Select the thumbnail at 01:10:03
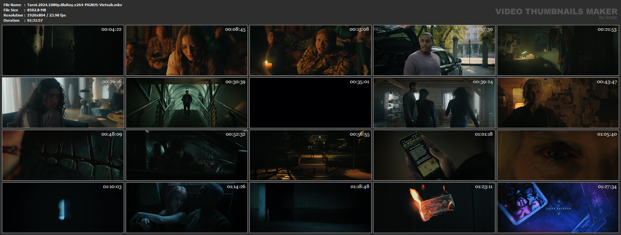621x235 pixels. pos(63,207)
